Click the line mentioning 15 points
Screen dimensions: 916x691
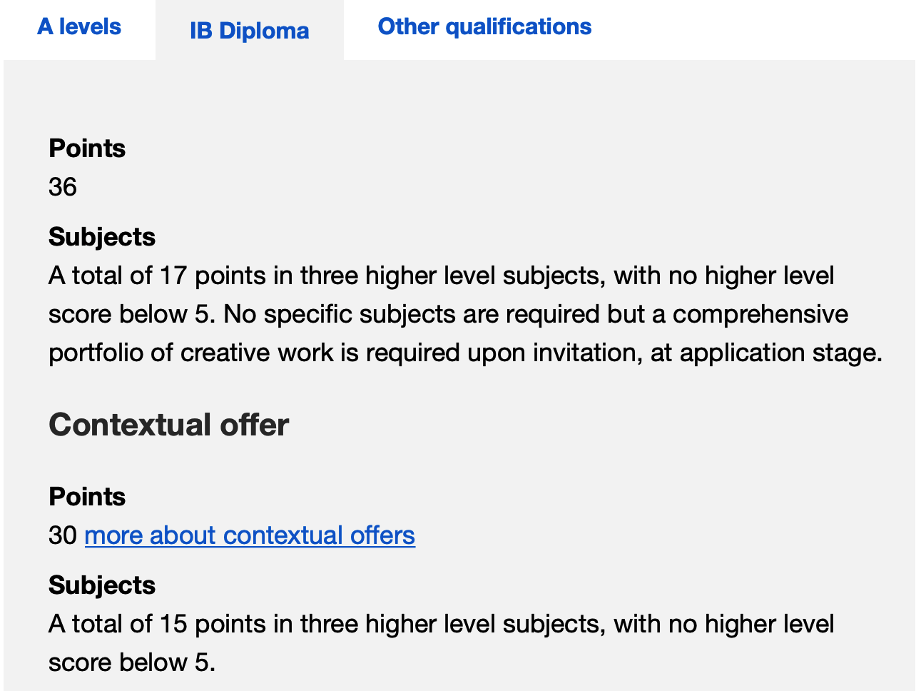(x=442, y=624)
